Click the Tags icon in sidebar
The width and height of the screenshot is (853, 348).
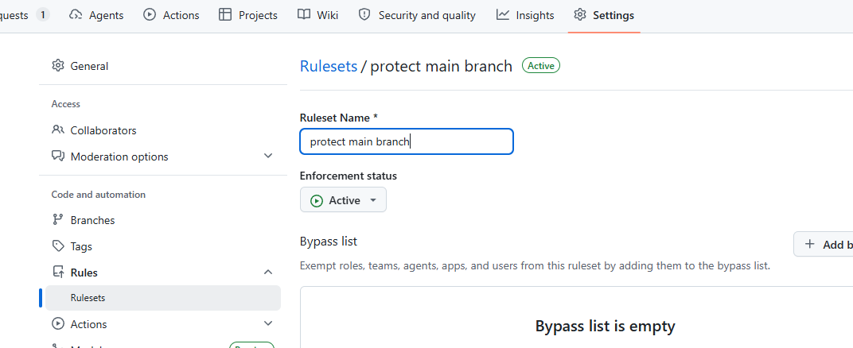[57, 246]
